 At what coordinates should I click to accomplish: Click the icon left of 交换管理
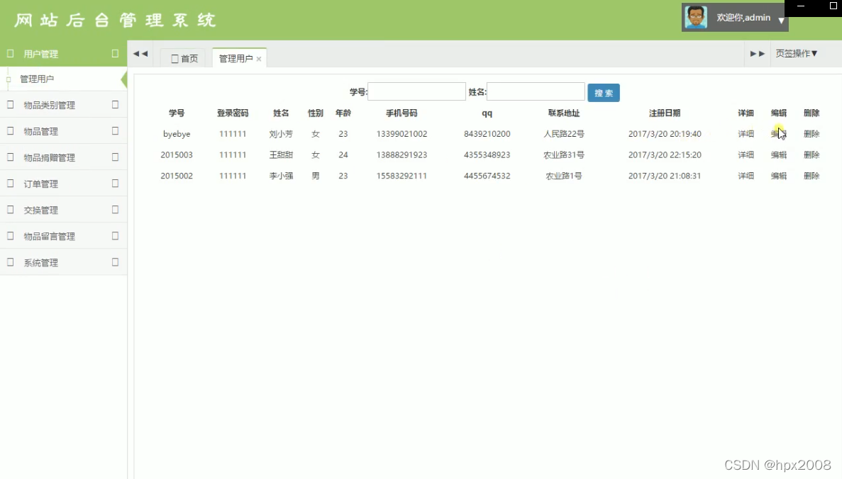click(10, 210)
